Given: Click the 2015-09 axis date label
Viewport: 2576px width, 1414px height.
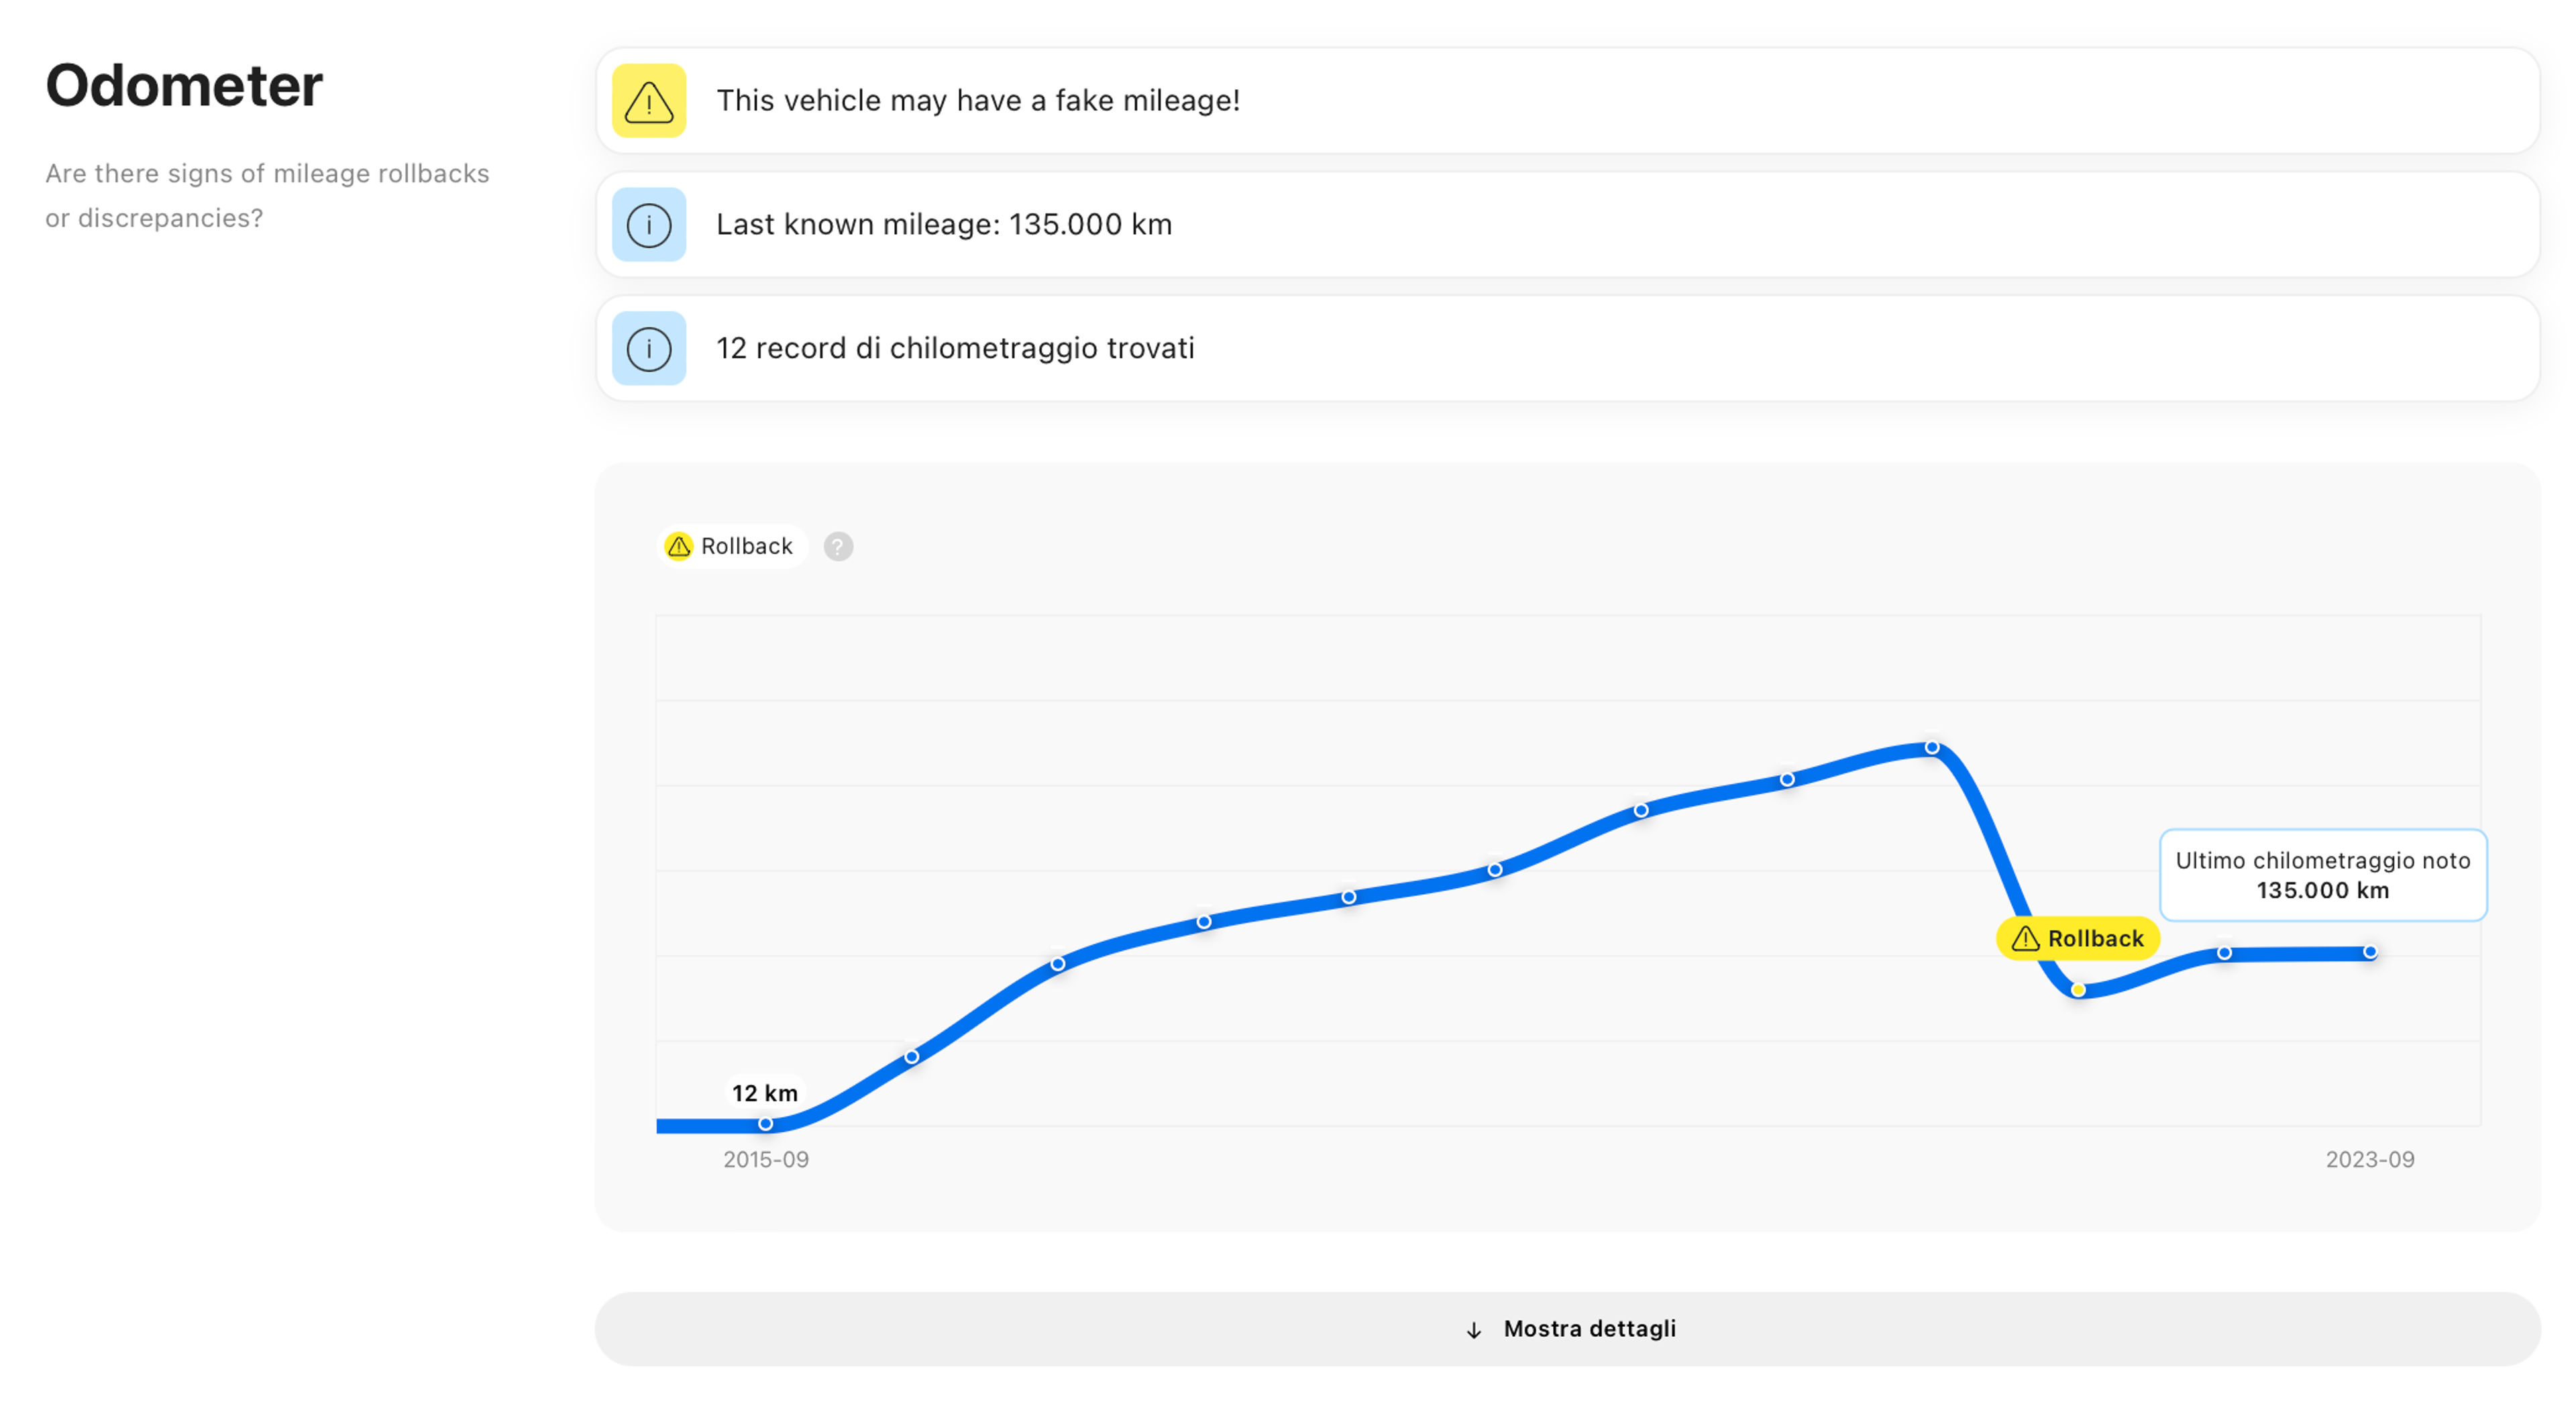Looking at the screenshot, I should click(766, 1160).
